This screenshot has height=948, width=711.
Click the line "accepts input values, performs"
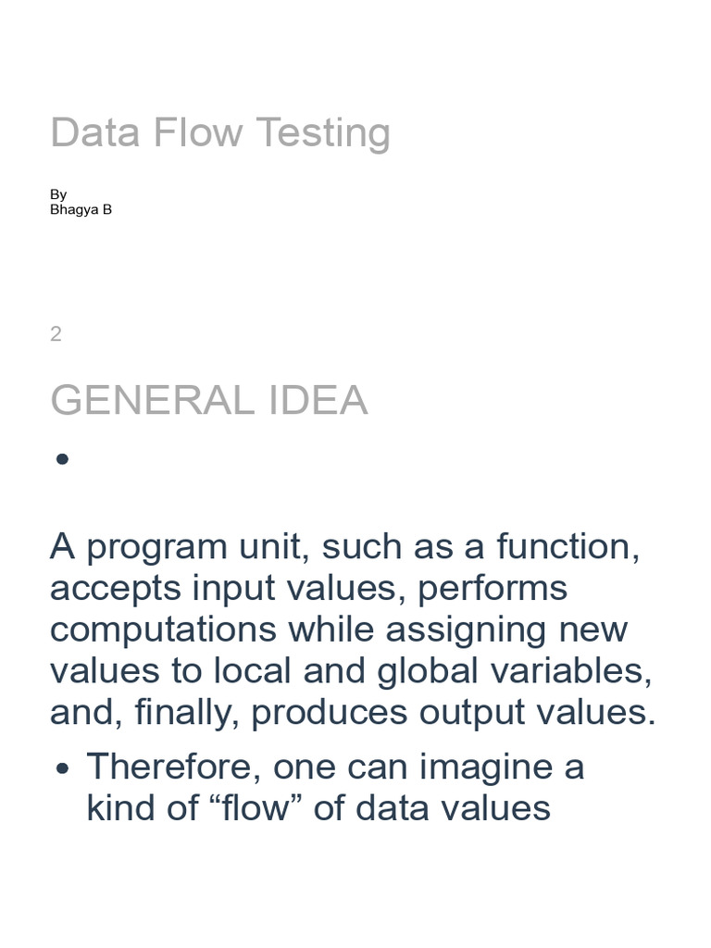click(308, 589)
